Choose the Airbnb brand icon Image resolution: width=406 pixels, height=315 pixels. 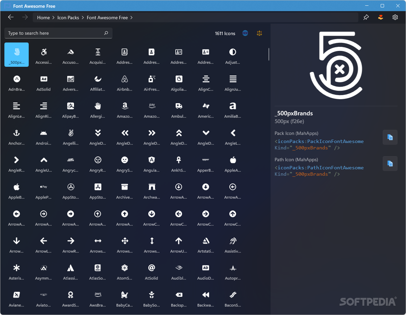(125, 82)
